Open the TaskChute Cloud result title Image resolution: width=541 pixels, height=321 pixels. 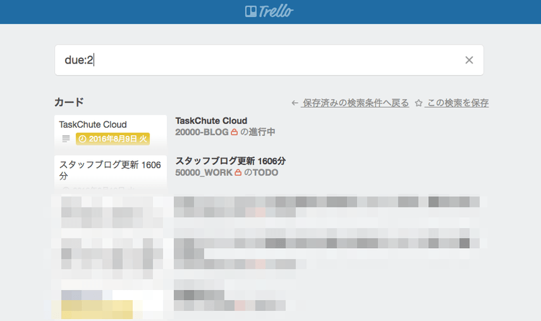[211, 121]
